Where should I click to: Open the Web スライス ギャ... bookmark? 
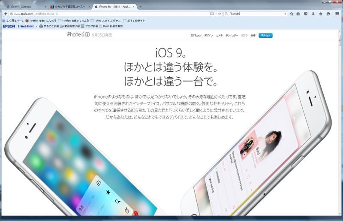tap(105, 21)
